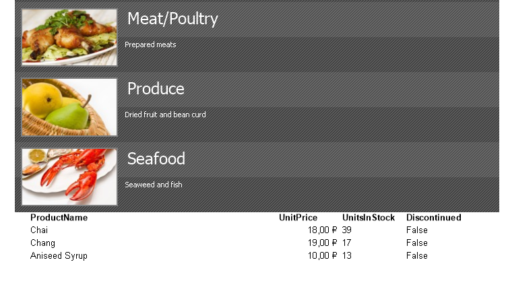
Task: Click the 'Prepared meats' description text
Action: [150, 45]
